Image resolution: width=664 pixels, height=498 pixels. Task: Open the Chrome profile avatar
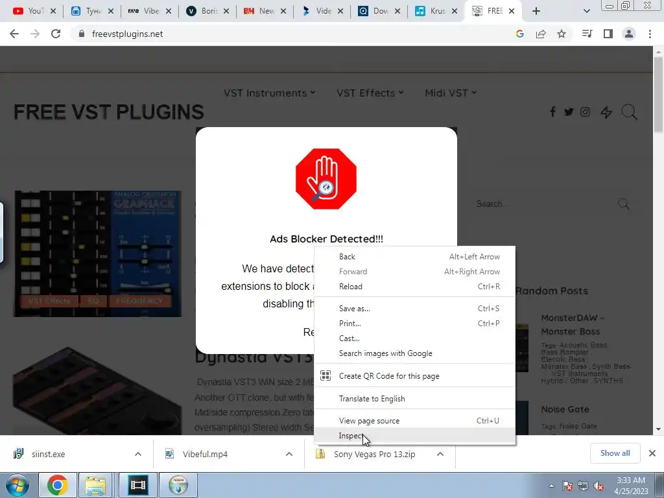tap(629, 34)
